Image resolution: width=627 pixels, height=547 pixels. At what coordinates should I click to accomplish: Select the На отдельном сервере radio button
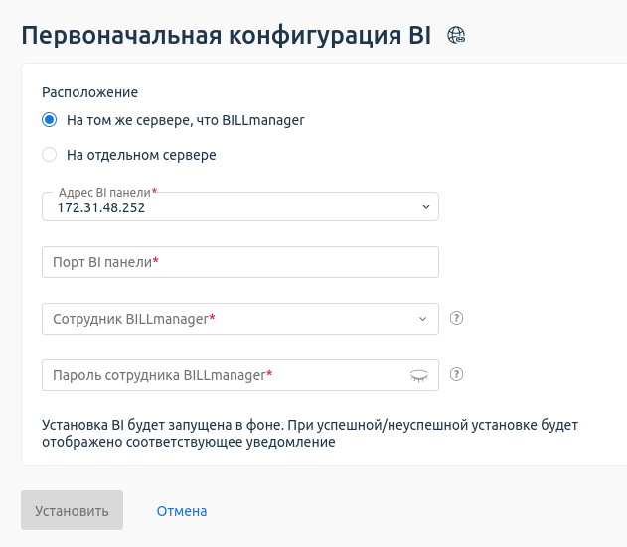(x=49, y=155)
